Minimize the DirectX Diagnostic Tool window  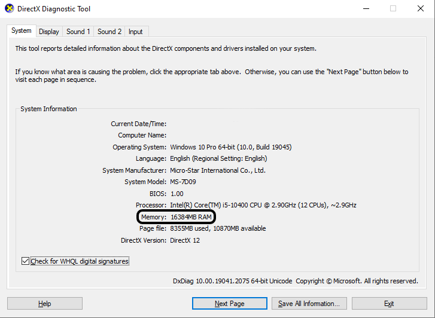(366, 8)
